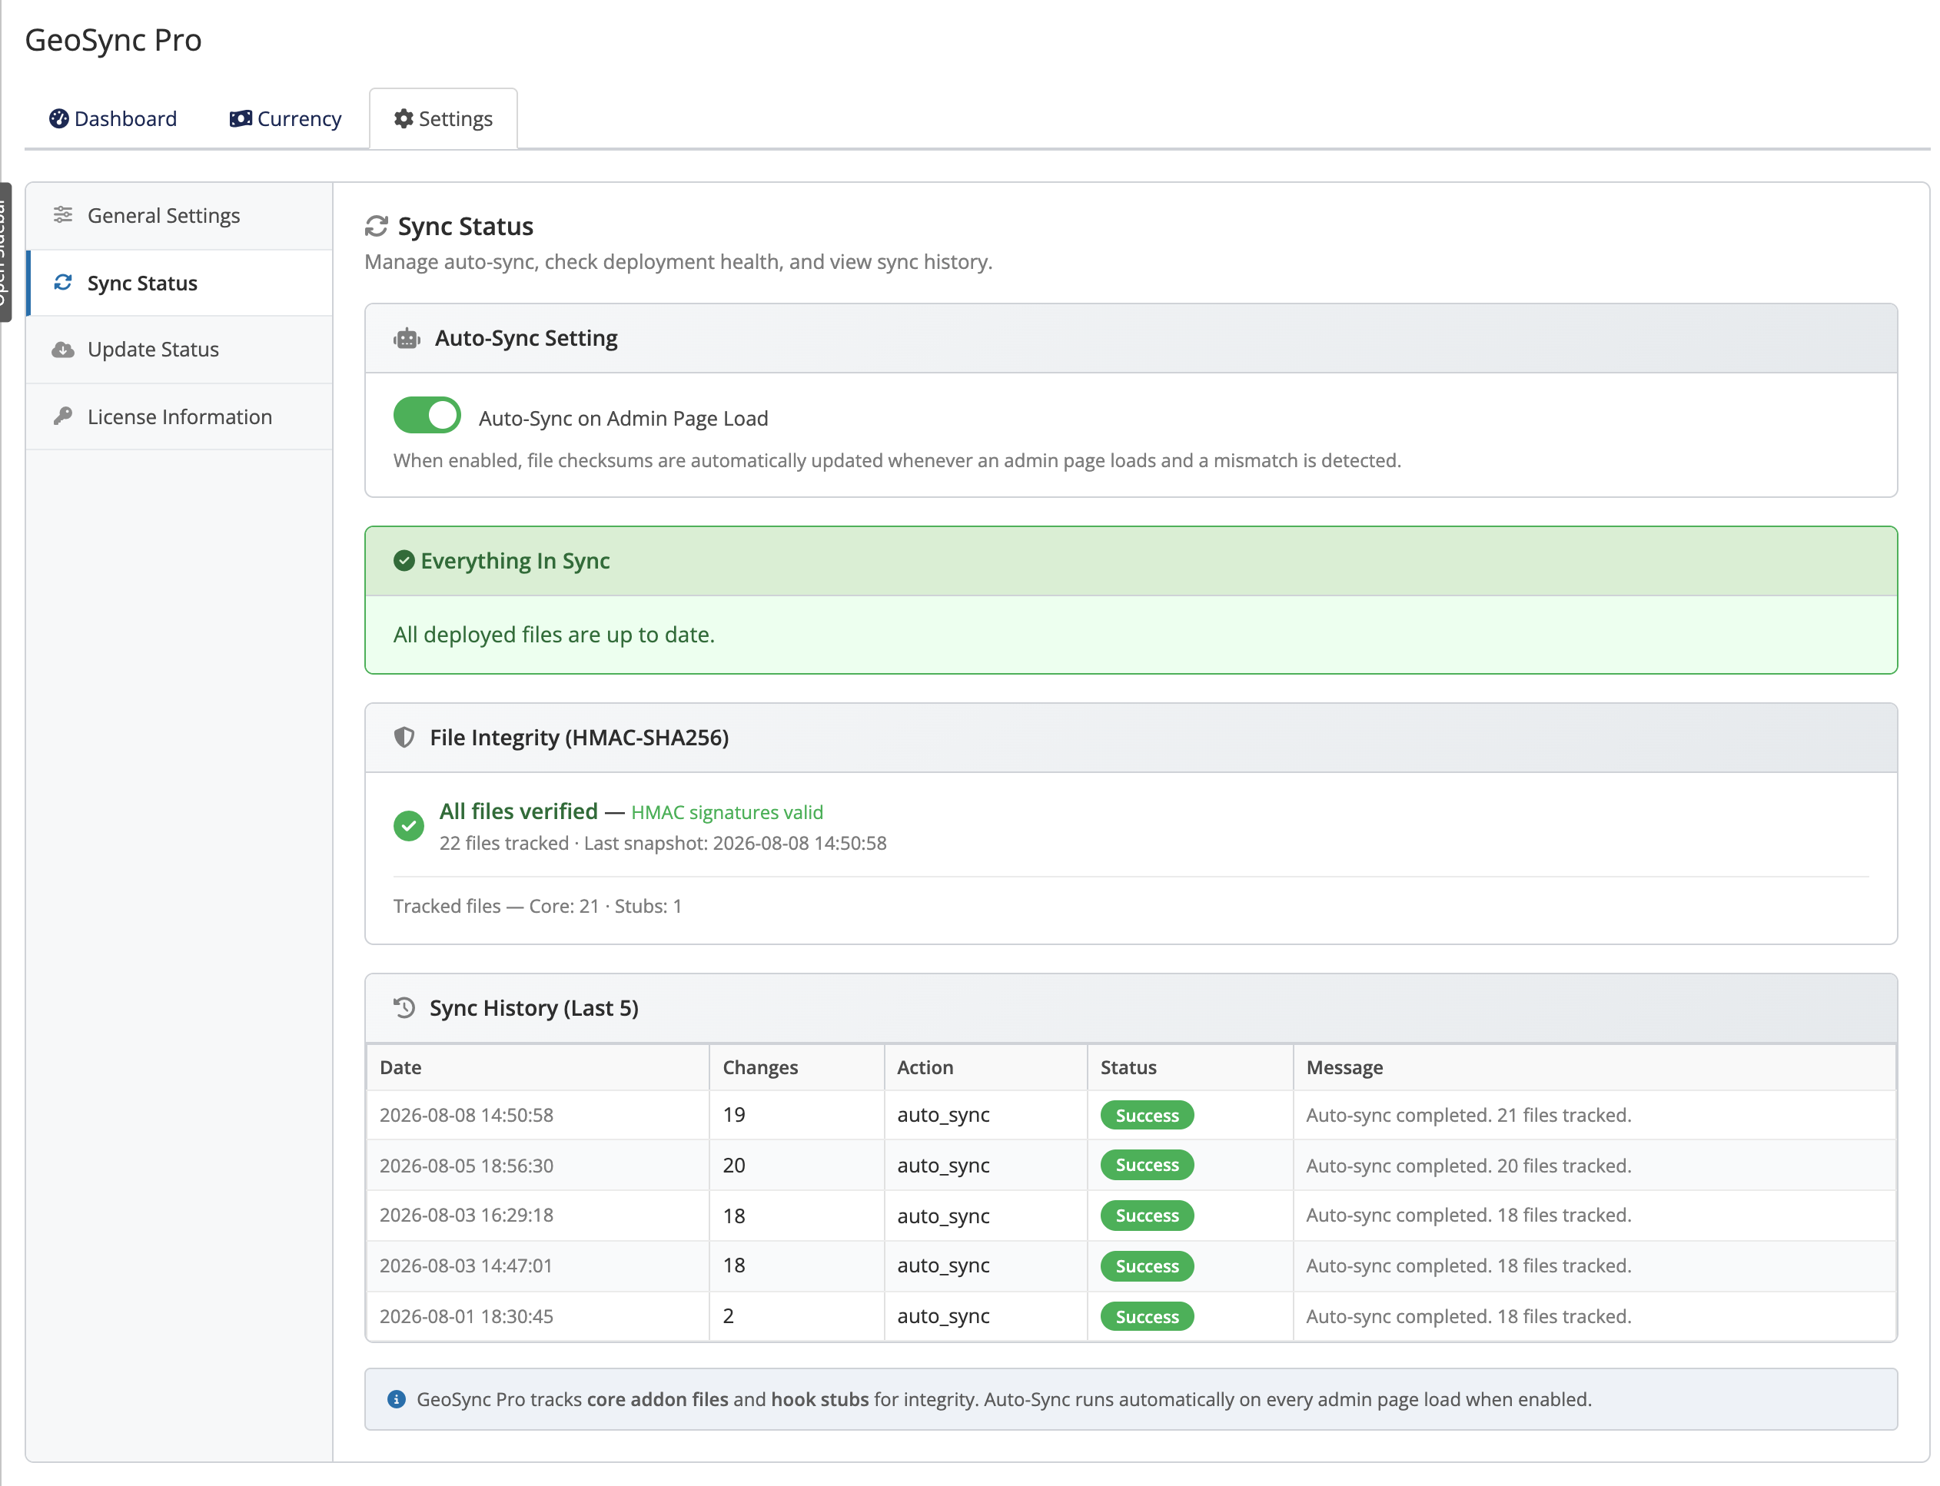Click changes value 19

tap(733, 1114)
